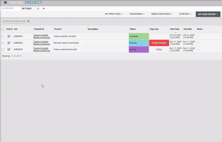222x142 pixels.
Task: Open the apps grid menu icon
Action: click(6, 3)
